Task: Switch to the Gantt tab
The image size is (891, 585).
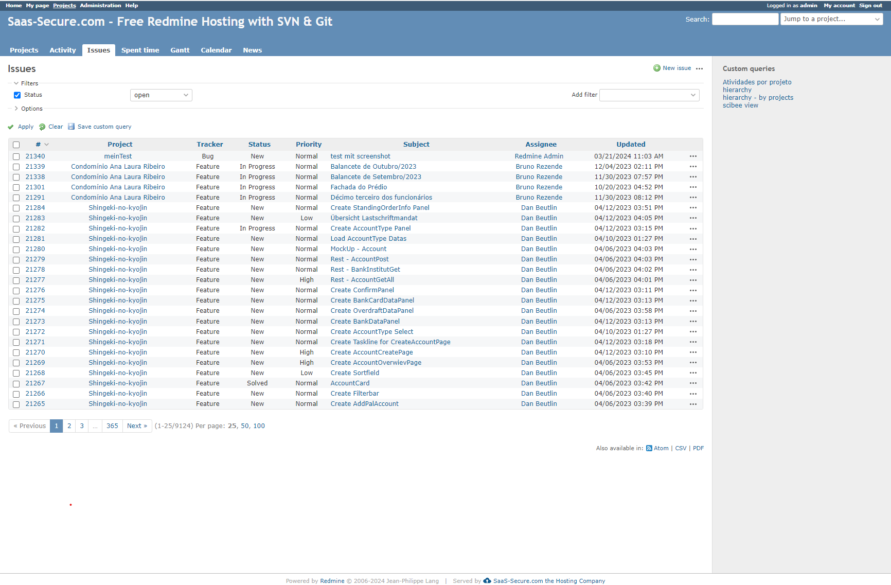Action: pos(180,50)
